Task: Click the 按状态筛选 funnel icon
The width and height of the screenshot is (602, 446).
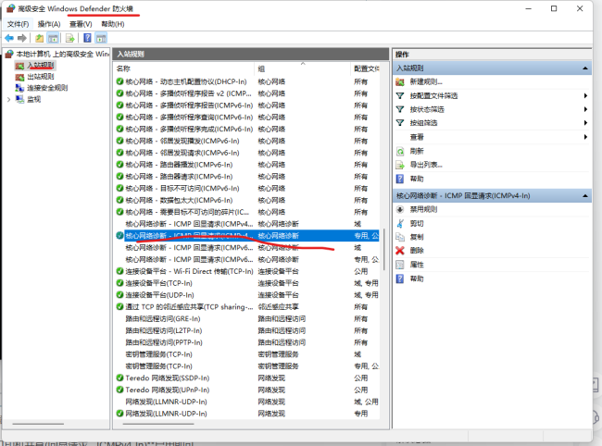Action: pos(400,109)
